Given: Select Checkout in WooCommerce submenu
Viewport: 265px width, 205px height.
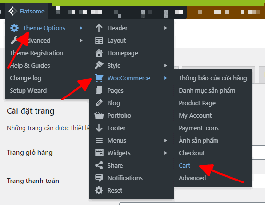Looking at the screenshot, I should click(x=192, y=153).
